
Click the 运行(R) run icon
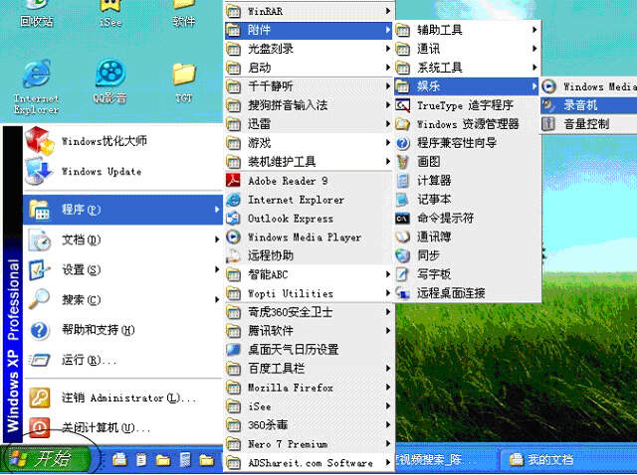[40, 360]
